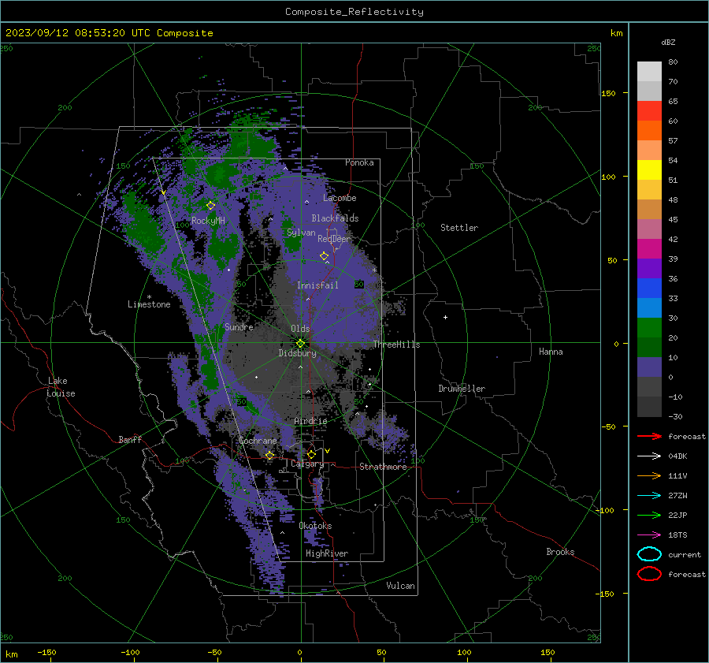Pick the cyan 27ZW arrow icon
Viewport: 709px width, 663px height.
(x=649, y=496)
